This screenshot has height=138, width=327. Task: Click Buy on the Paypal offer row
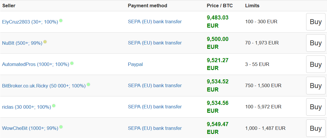click(x=316, y=64)
